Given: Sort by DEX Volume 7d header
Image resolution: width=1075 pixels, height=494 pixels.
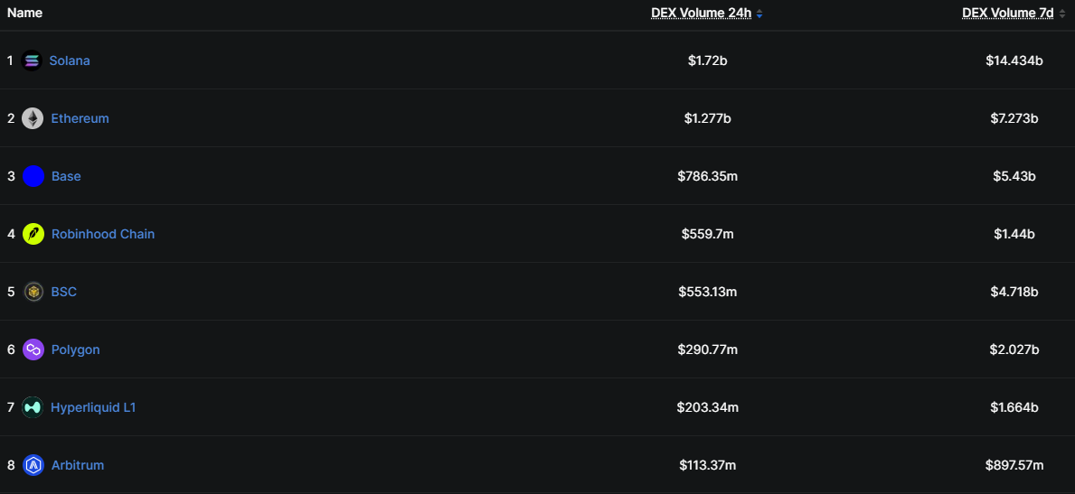Looking at the screenshot, I should coord(1008,13).
